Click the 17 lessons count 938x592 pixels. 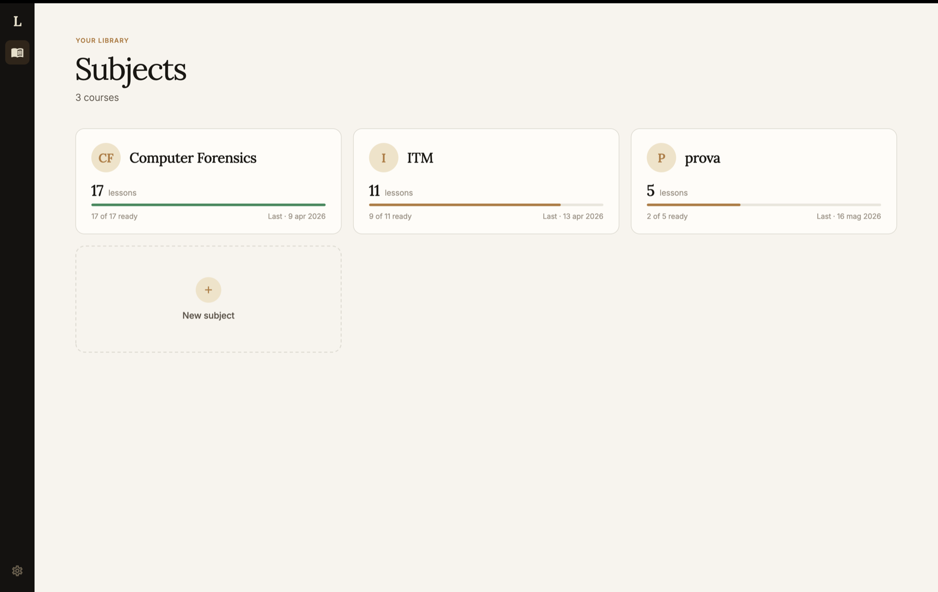pos(114,191)
